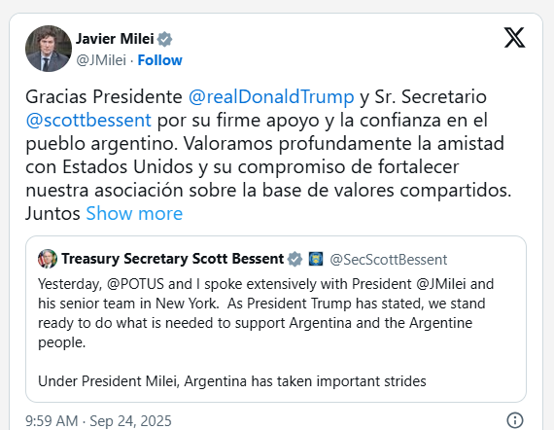Expand tweet with Show more
This screenshot has width=554, height=430.
tap(134, 214)
